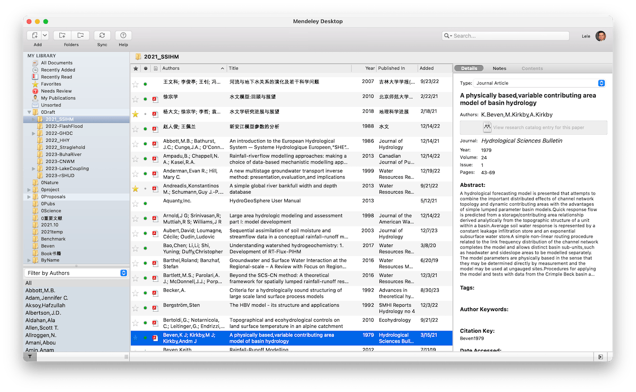636x392 pixels.
Task: Select All Documents in library
Action: coord(57,63)
